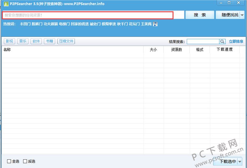Expand the 下载选中 dropdown arrow
247x168 pixels.
(x=240, y=162)
